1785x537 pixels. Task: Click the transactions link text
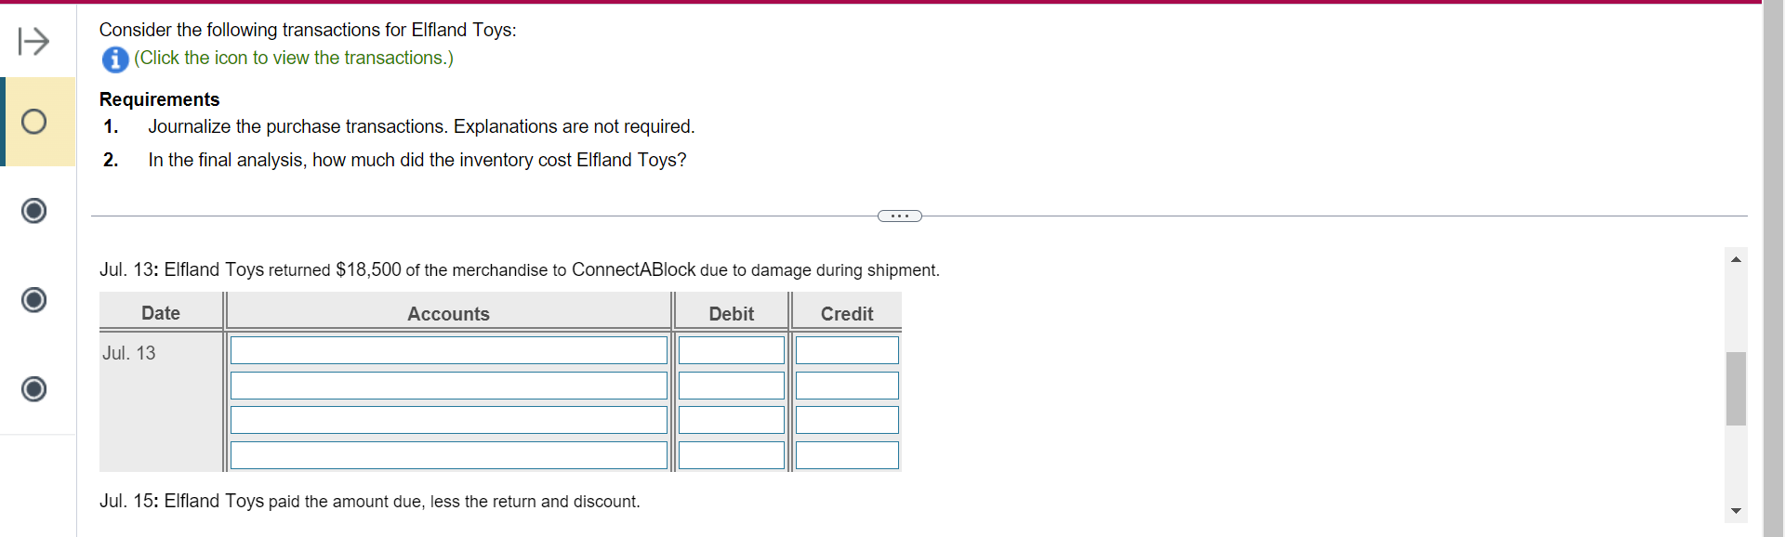click(x=294, y=58)
